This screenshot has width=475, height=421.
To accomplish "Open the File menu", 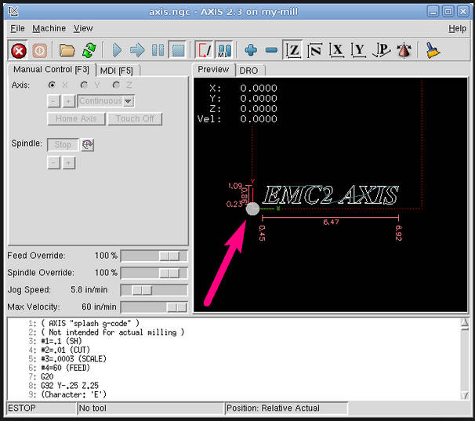I will tap(17, 28).
